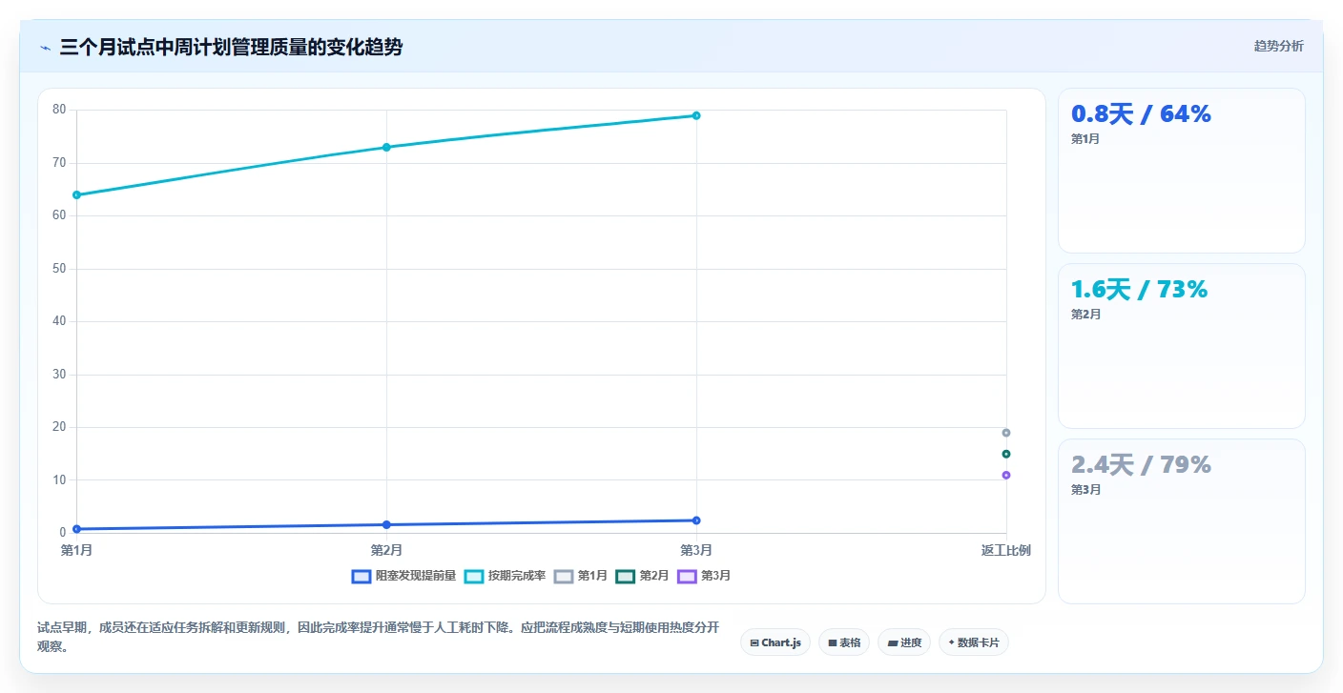Click the 数据卡片 sparkle icon
The width and height of the screenshot is (1343, 693).
click(x=952, y=642)
